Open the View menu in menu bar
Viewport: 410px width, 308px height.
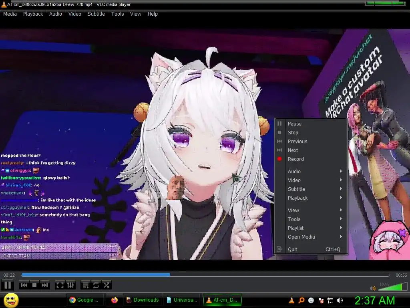tap(135, 14)
